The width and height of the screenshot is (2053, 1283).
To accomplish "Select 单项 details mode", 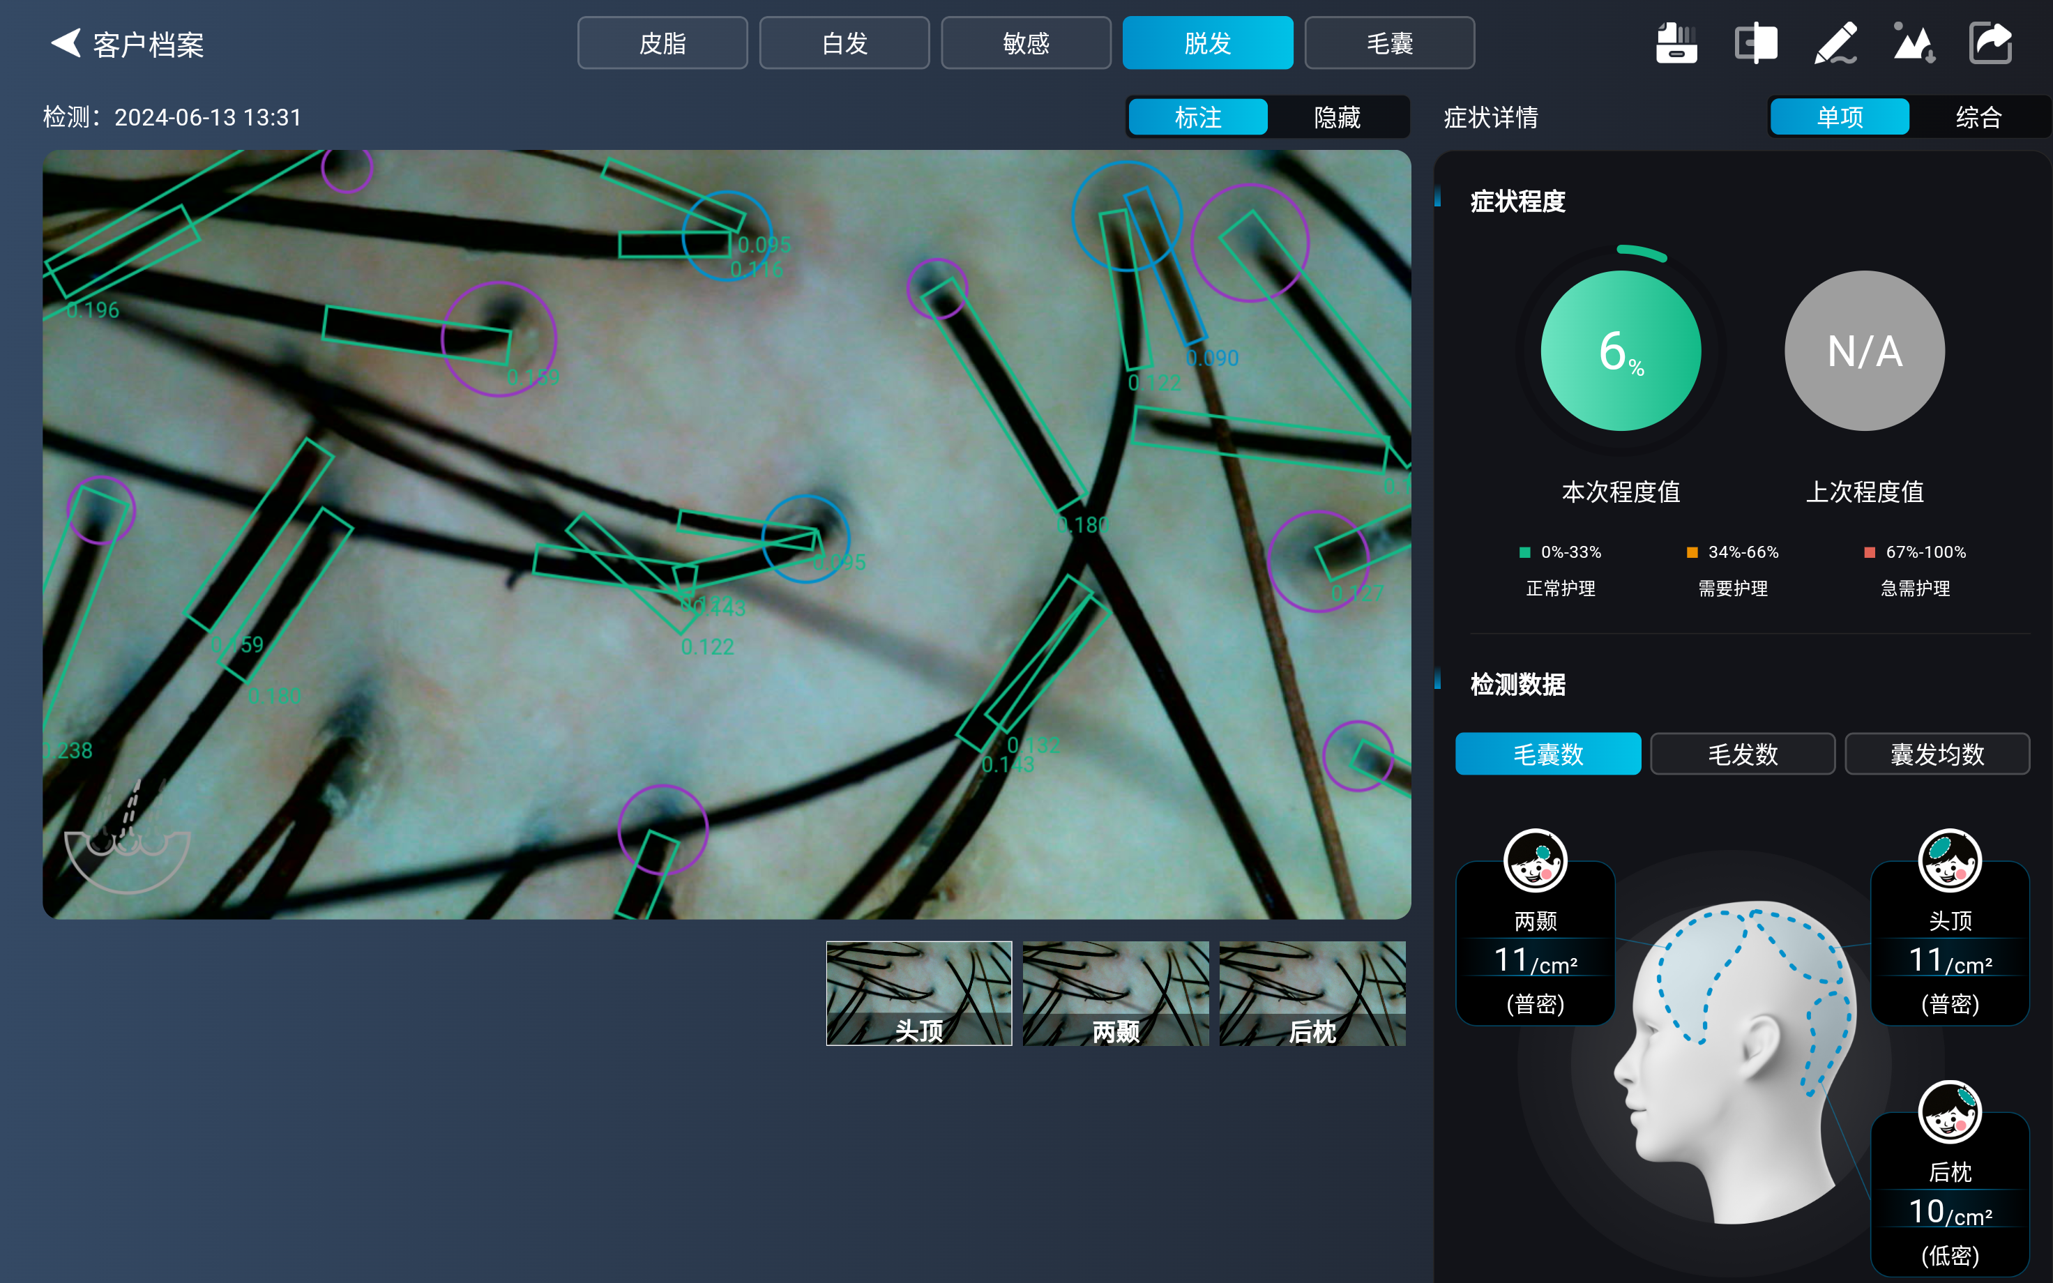I will 1839,117.
